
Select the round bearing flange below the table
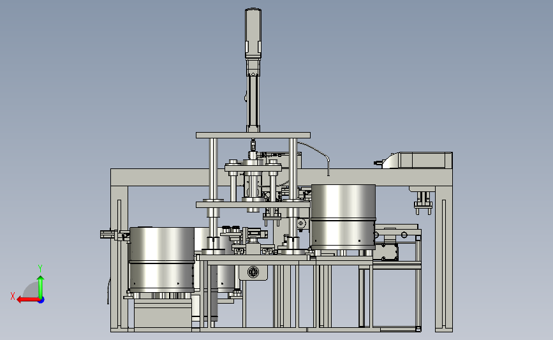pyautogui.click(x=253, y=272)
